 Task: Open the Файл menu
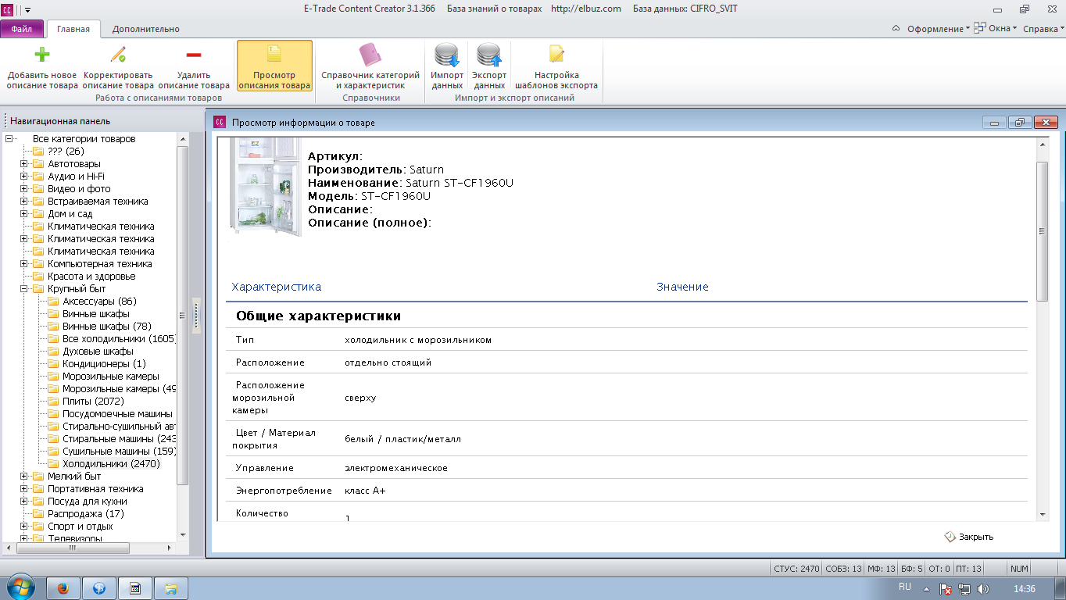pos(22,29)
